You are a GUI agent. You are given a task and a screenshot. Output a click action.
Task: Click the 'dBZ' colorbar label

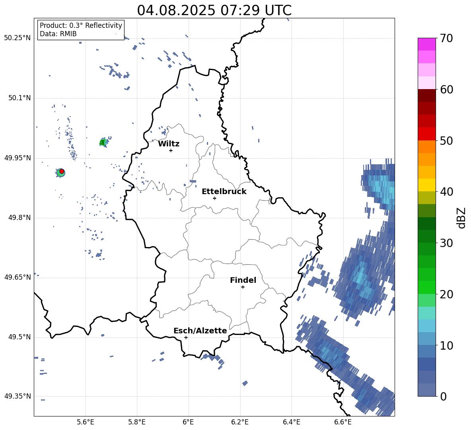click(x=461, y=218)
